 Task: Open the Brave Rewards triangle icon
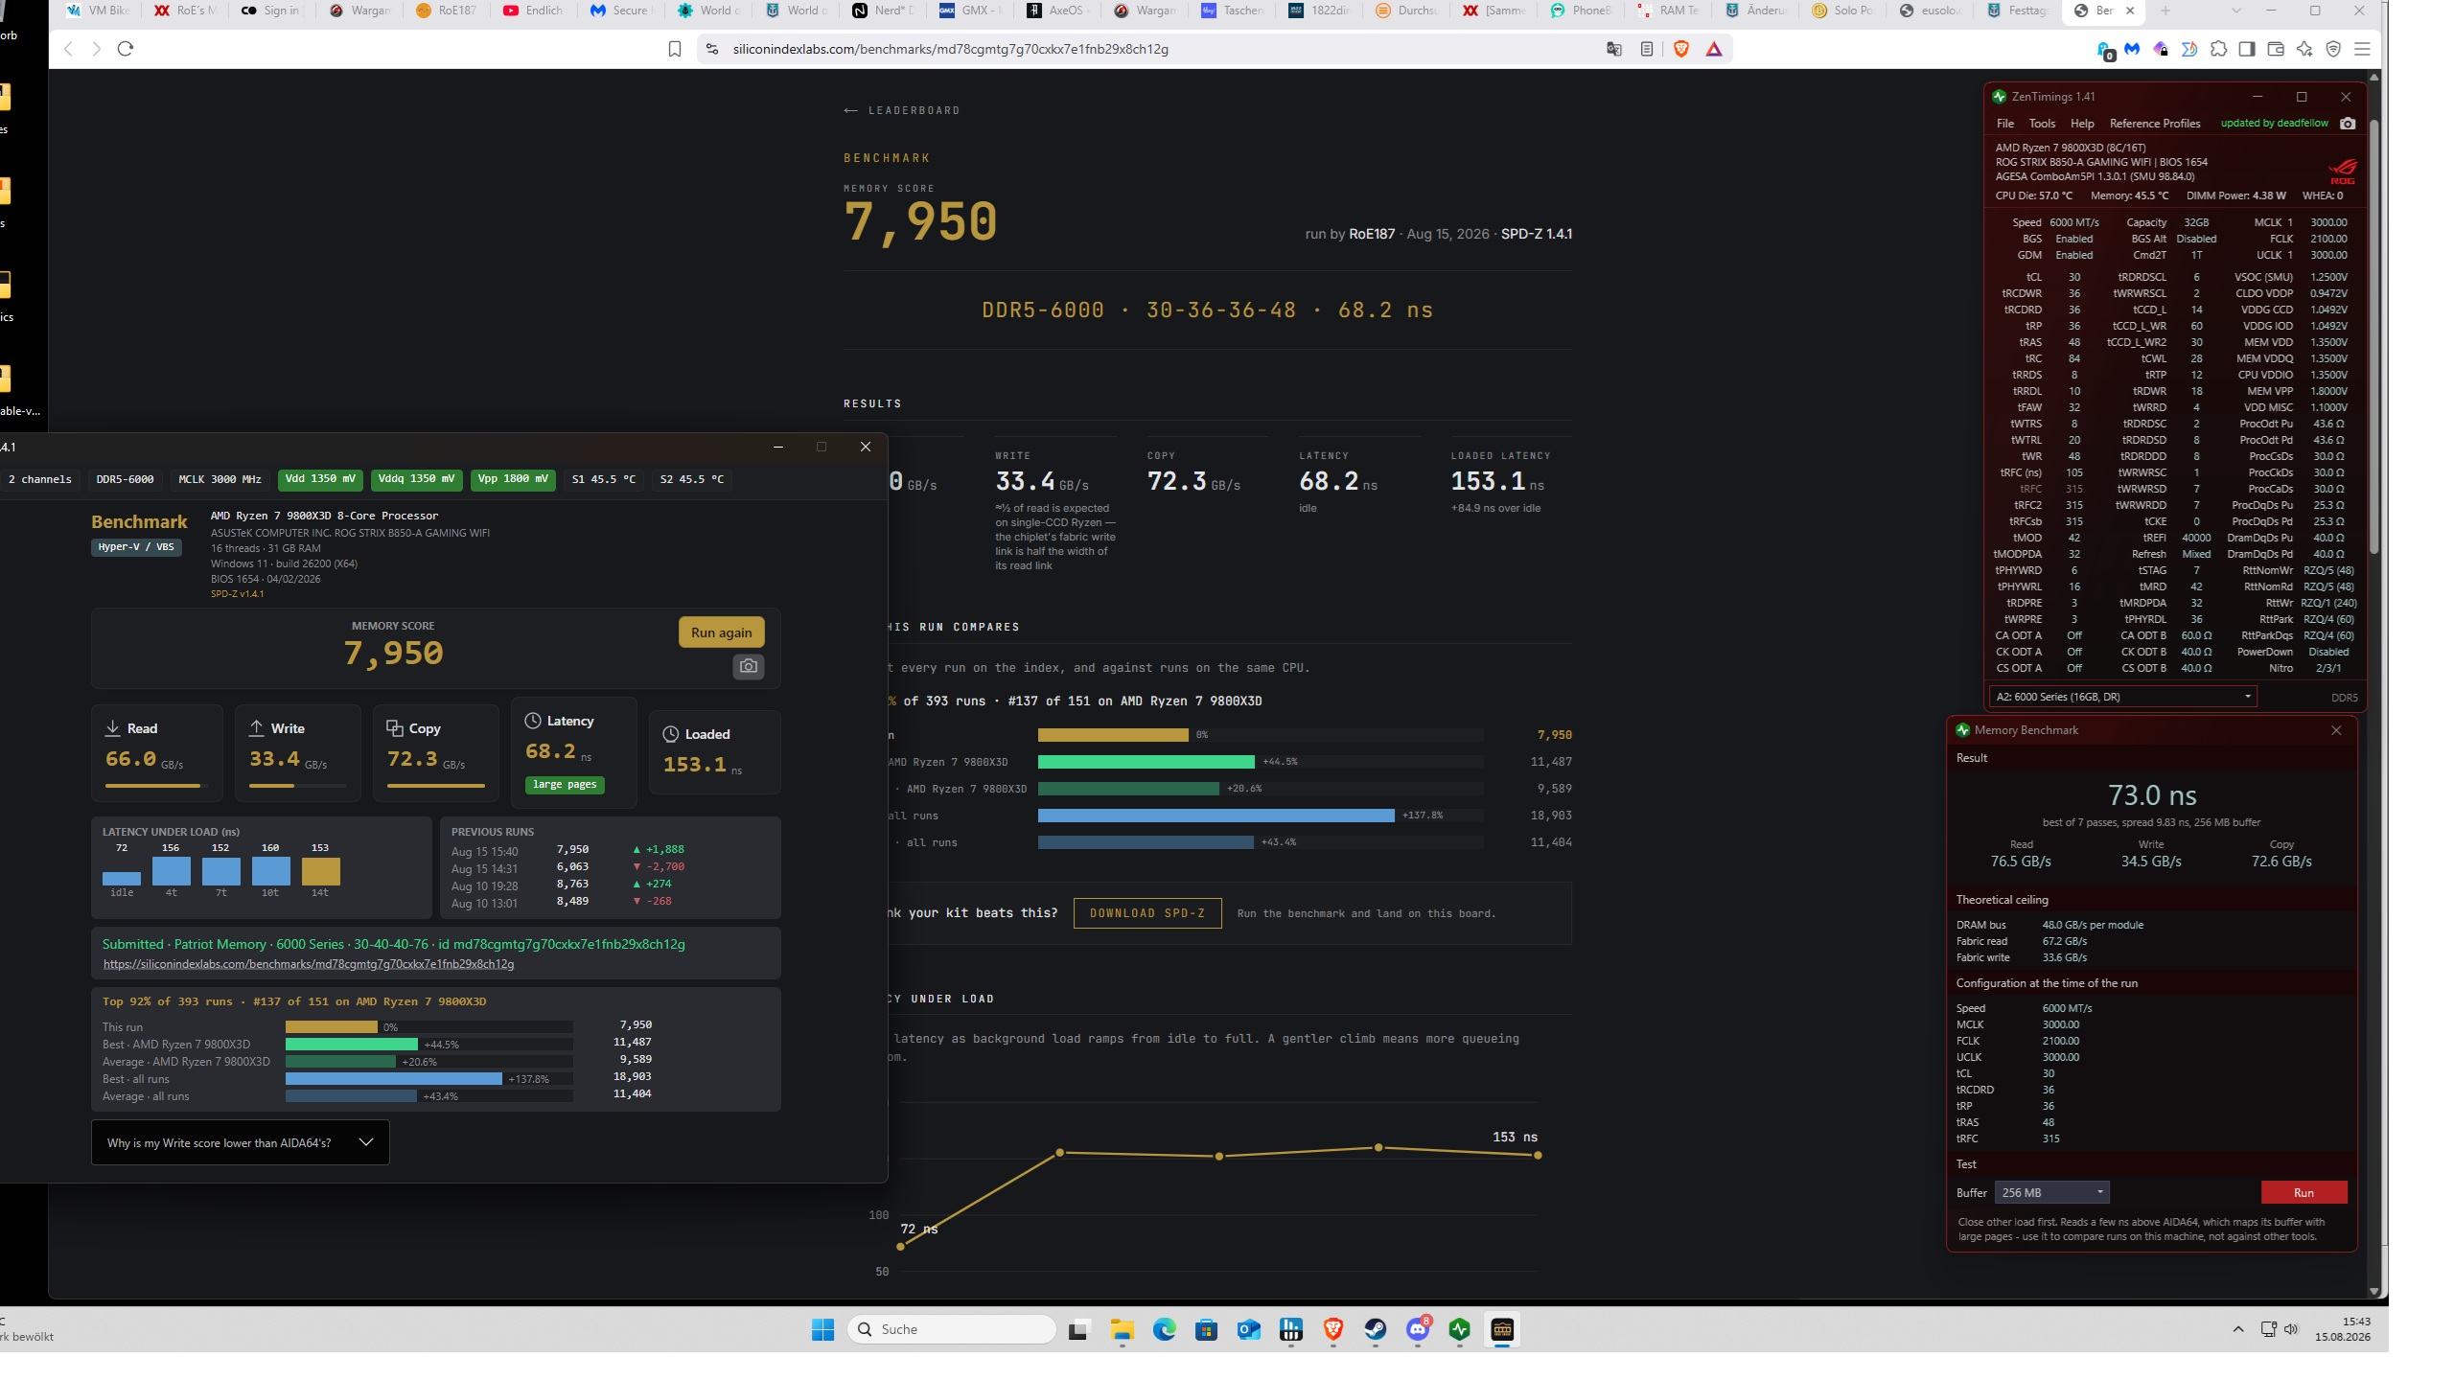1714,49
